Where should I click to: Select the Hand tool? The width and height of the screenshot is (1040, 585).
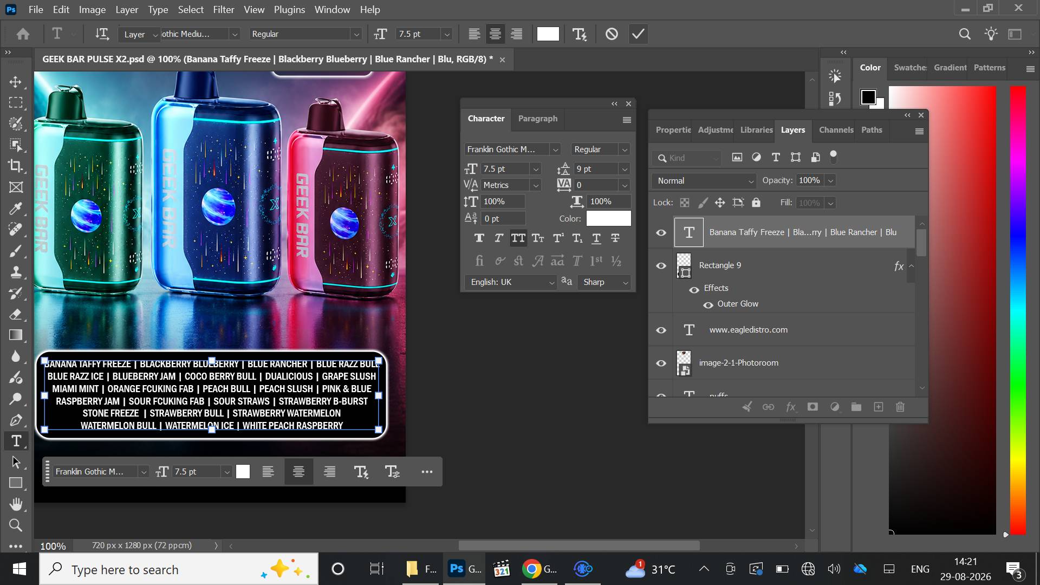tap(16, 504)
